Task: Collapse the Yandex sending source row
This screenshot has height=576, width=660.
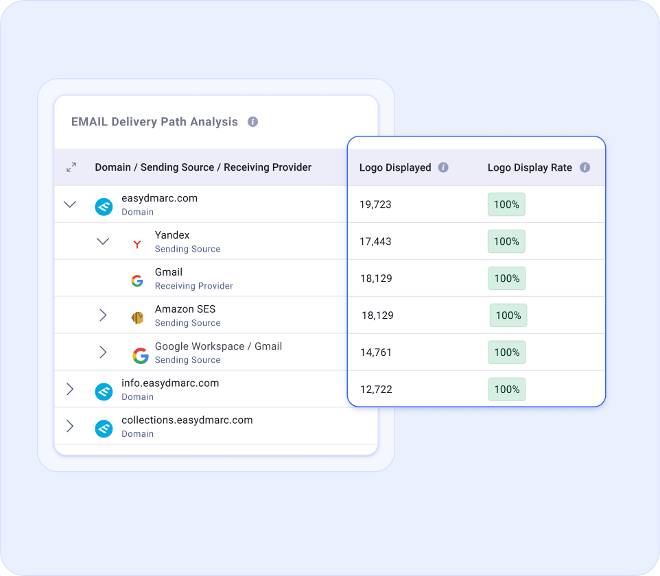Action: click(103, 241)
